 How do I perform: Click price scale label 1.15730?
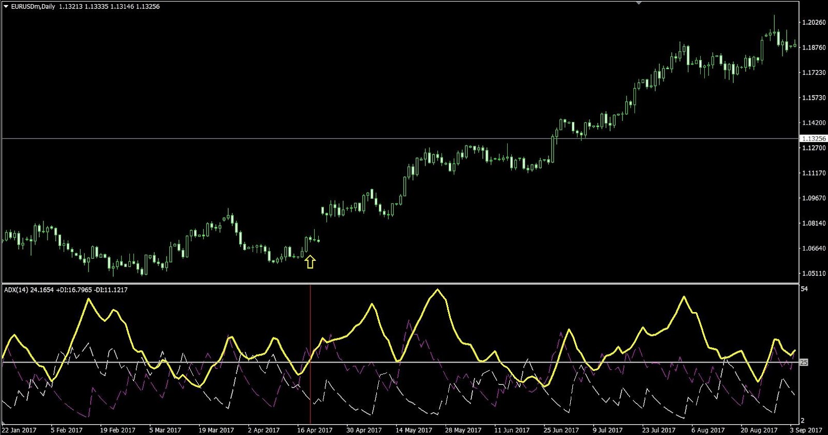(x=814, y=98)
